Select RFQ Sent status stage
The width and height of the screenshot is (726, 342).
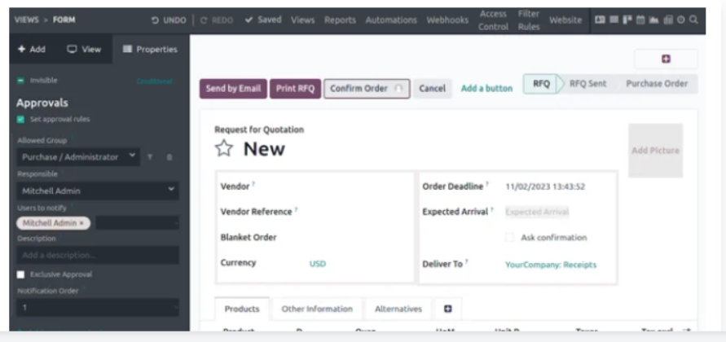point(587,84)
